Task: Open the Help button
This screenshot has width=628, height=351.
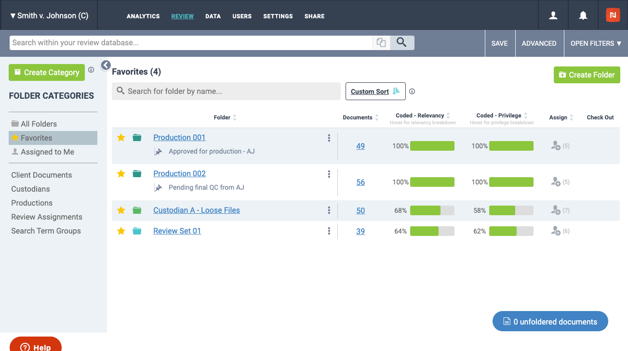Action: click(36, 345)
